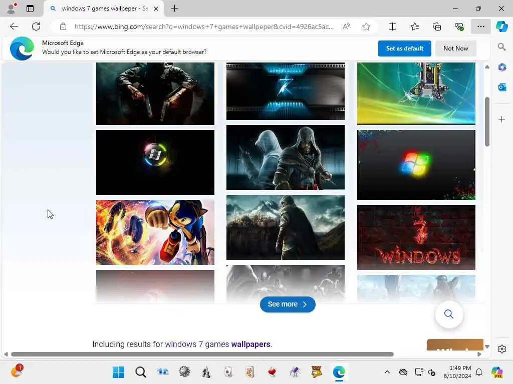Click the scroll up arrow
513x384 pixels.
pos(487,66)
